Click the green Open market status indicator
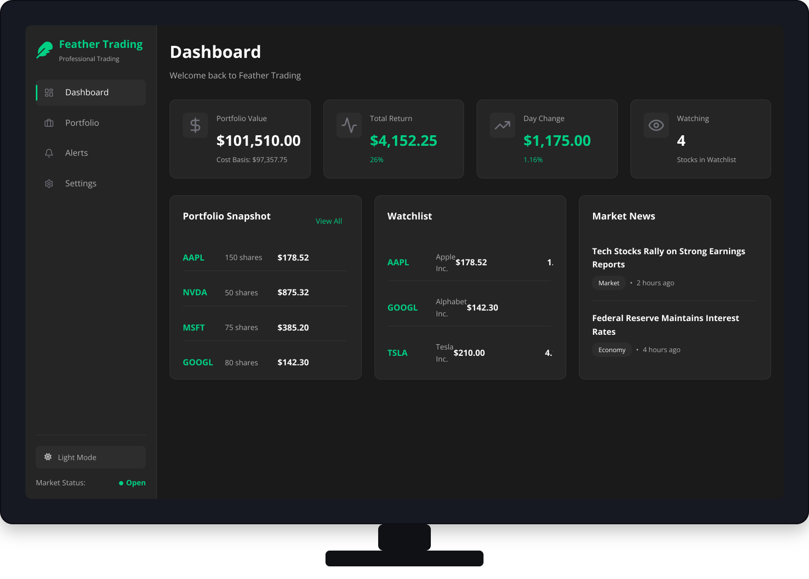 (x=132, y=483)
